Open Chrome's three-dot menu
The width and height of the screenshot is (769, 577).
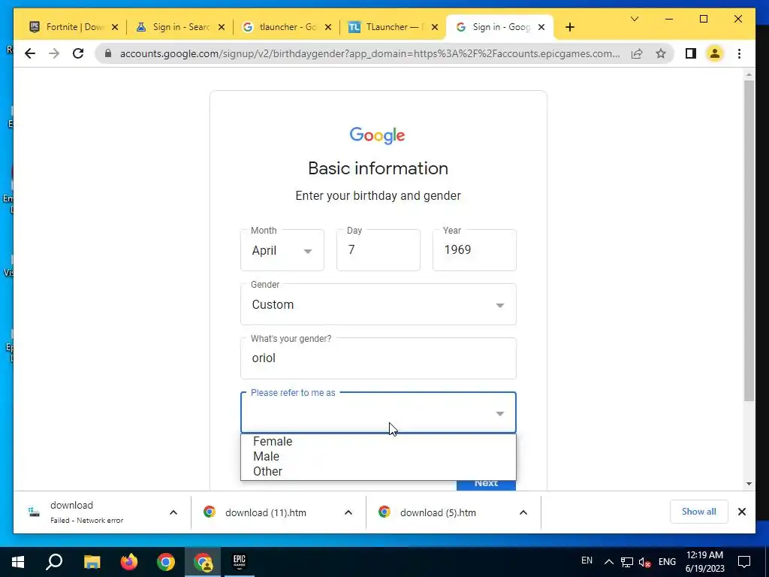(x=739, y=53)
